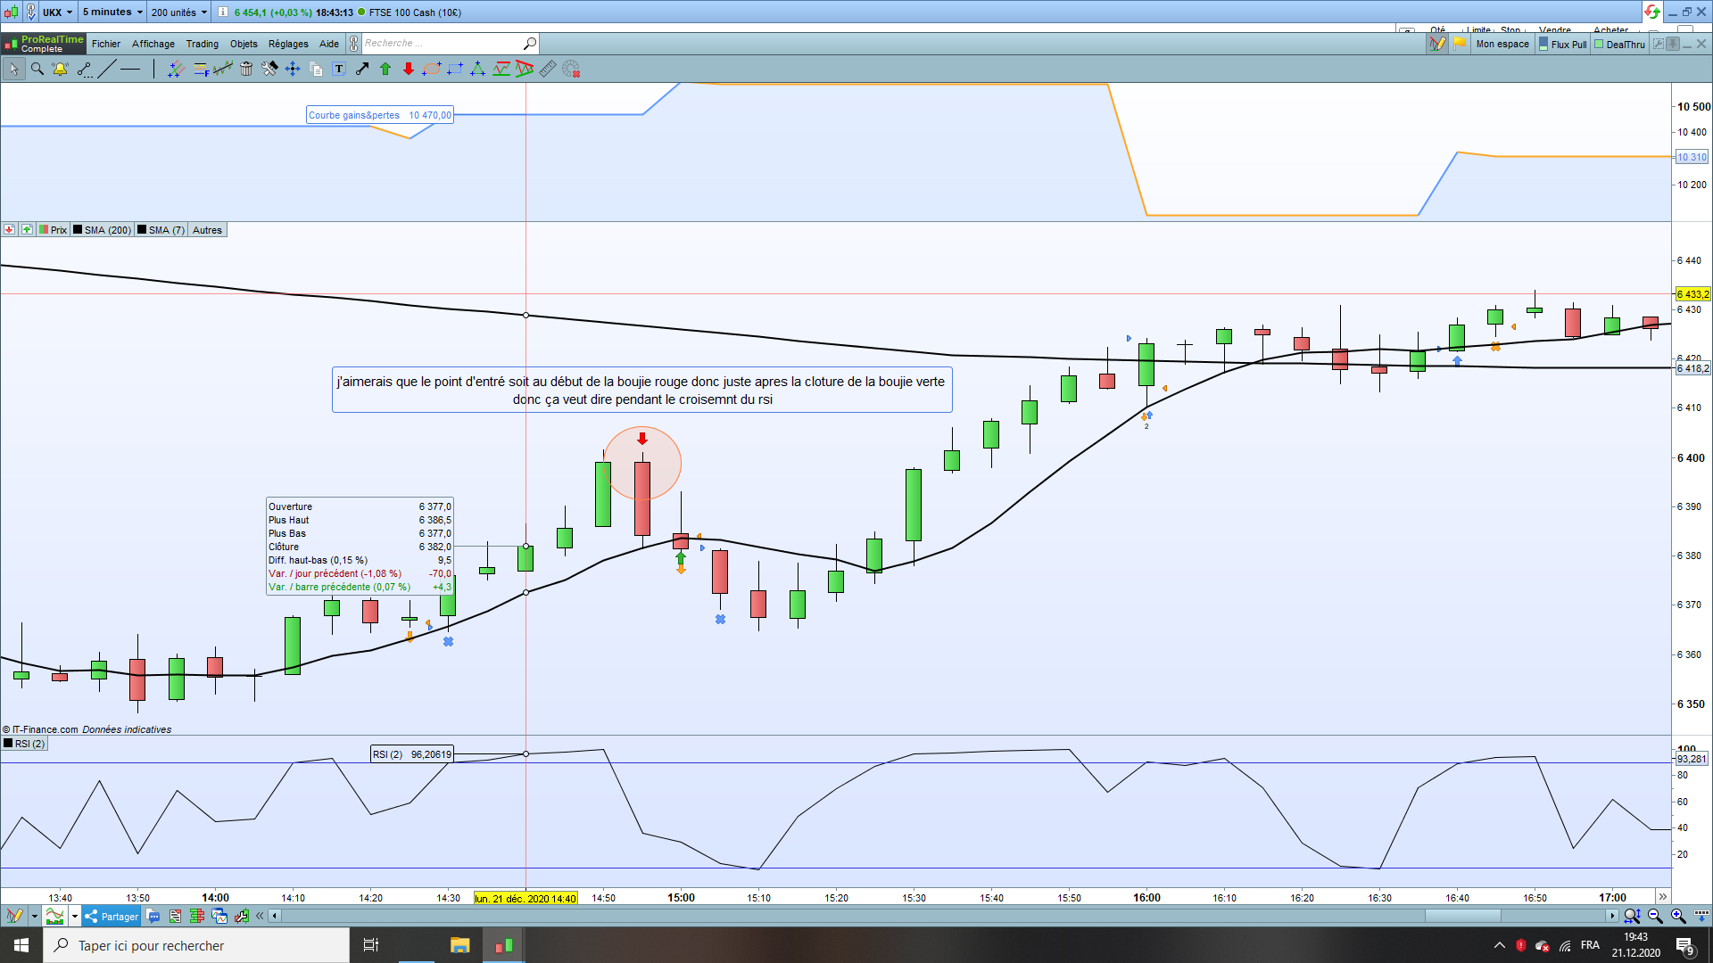
Task: Click the Autres indicators button
Action: tap(207, 230)
